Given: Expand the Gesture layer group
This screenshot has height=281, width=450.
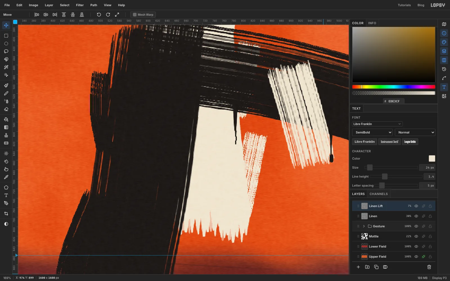Looking at the screenshot, I should [x=364, y=226].
